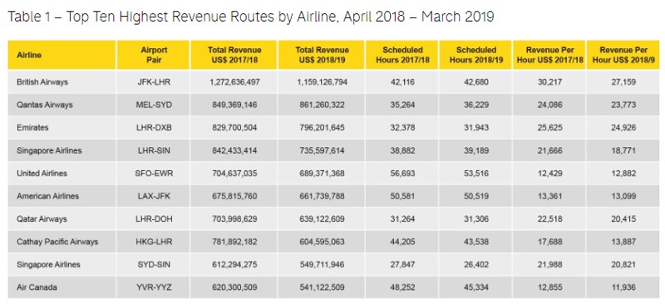Click the Airline column header
This screenshot has height=304, width=665.
62,55
